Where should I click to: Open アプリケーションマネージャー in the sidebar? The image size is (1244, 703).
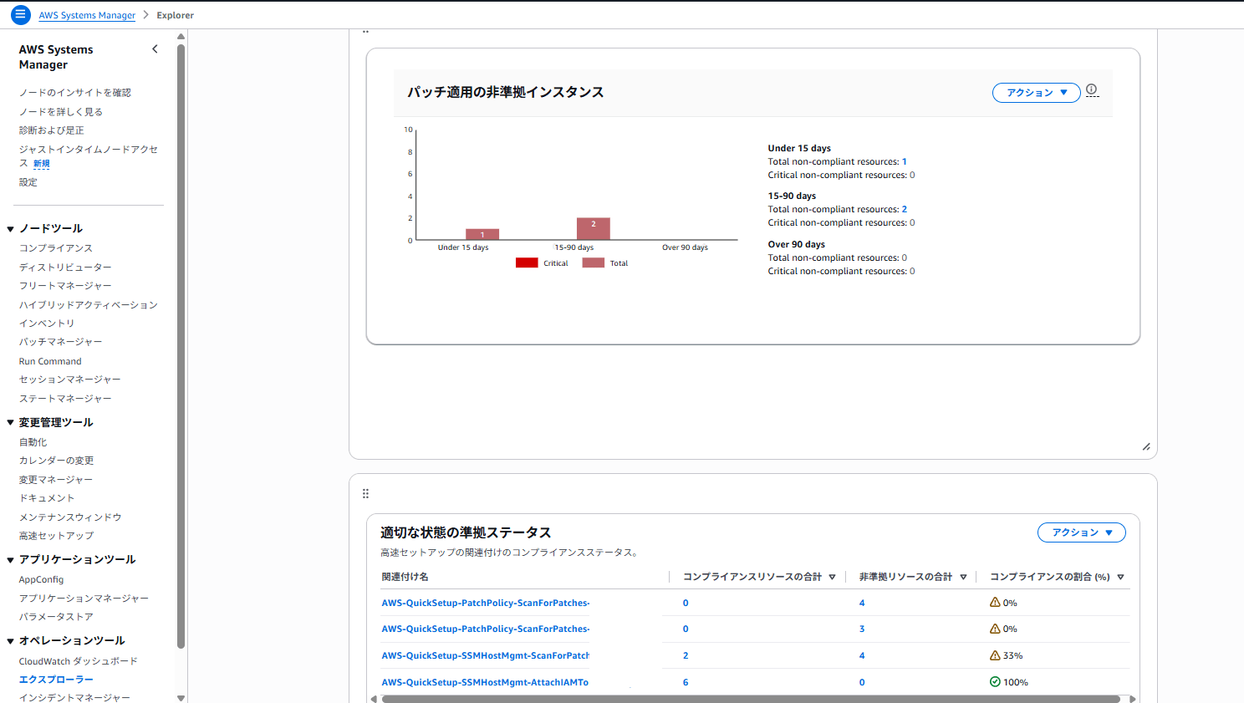tap(84, 599)
